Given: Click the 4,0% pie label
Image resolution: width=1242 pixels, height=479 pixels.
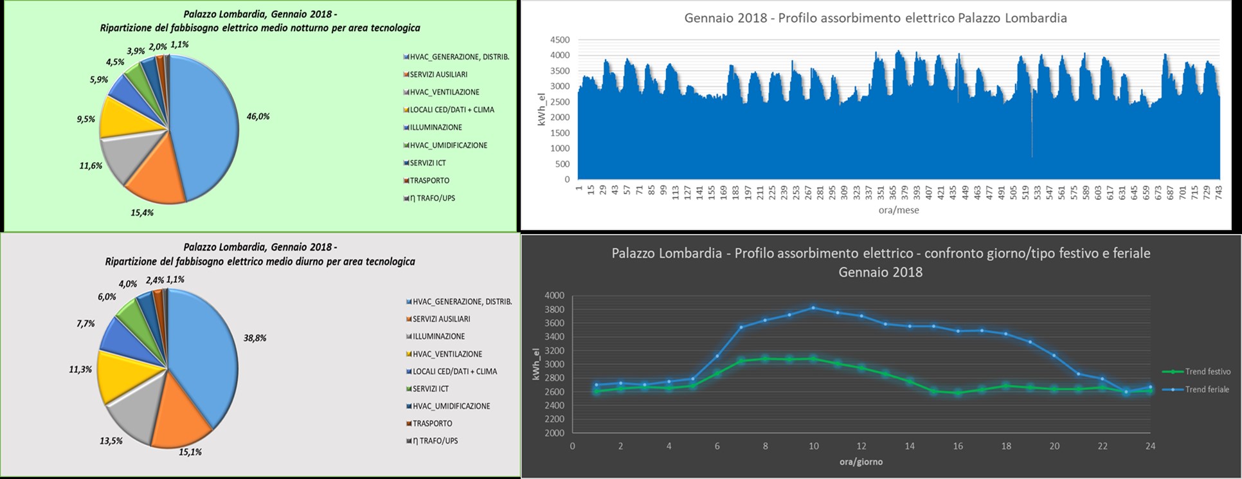Looking at the screenshot, I should click(x=127, y=284).
